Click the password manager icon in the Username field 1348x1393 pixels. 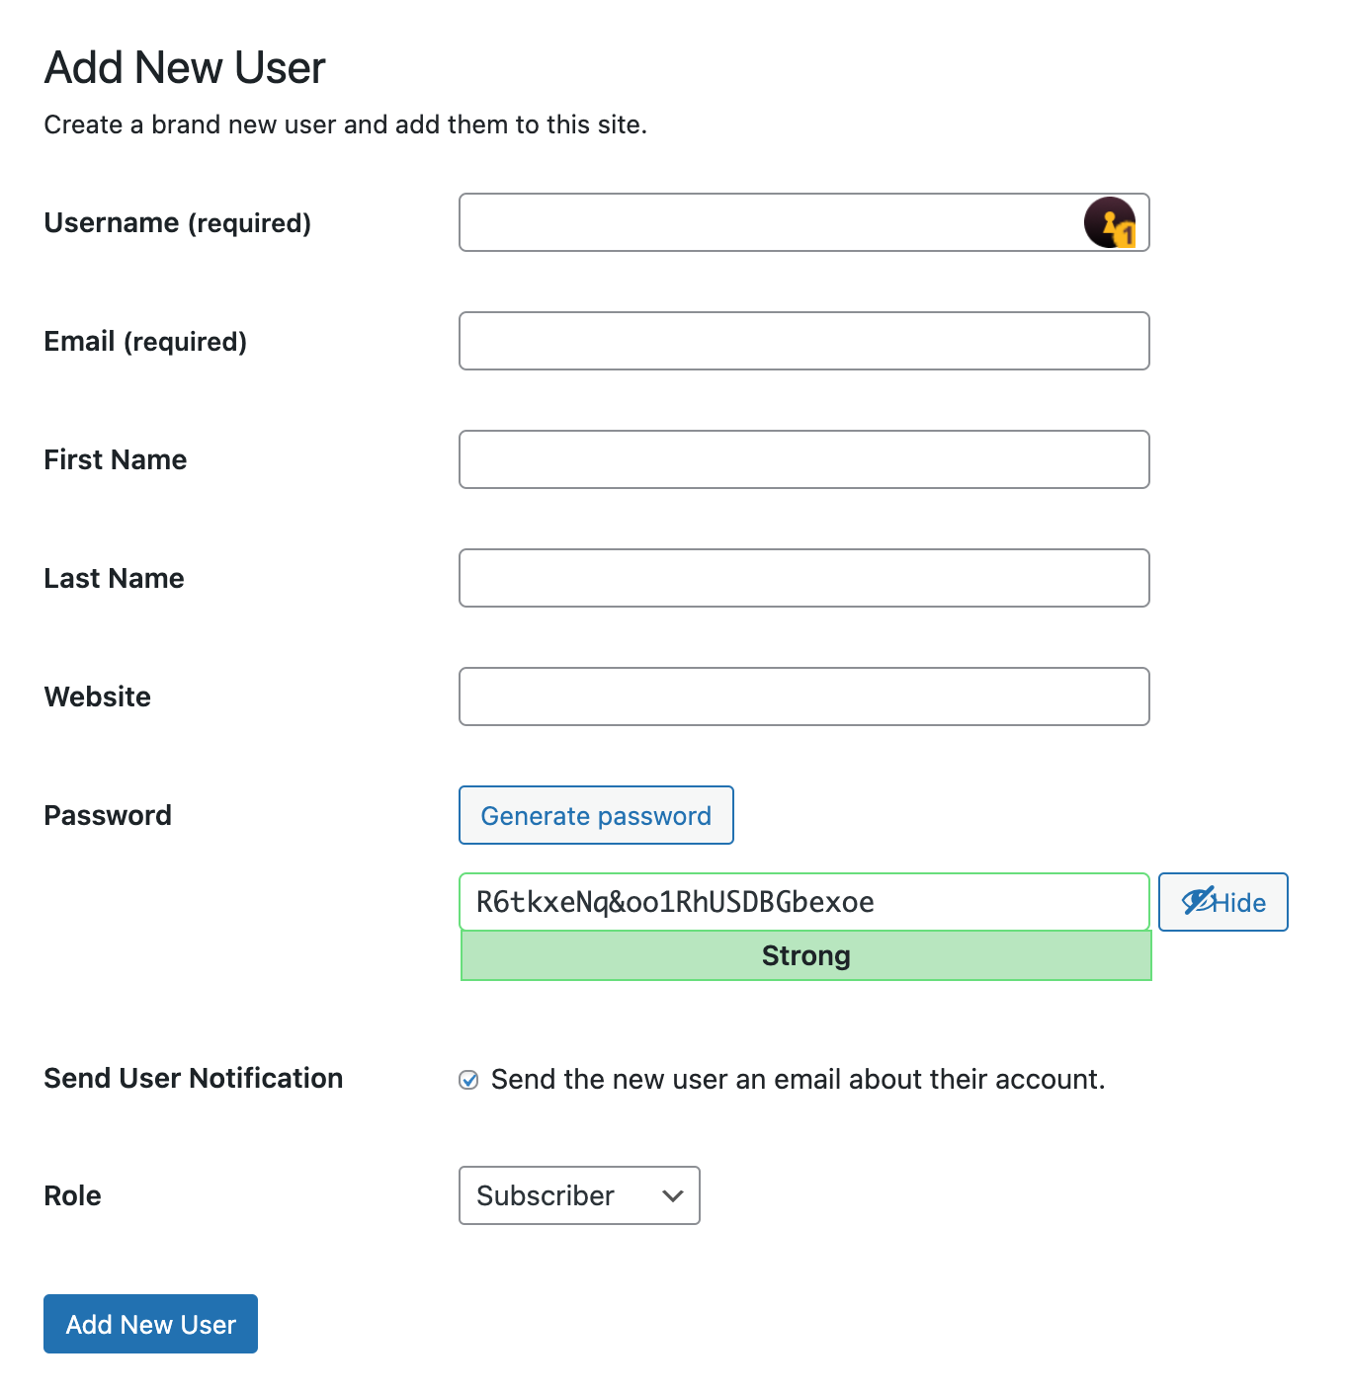1109,222
